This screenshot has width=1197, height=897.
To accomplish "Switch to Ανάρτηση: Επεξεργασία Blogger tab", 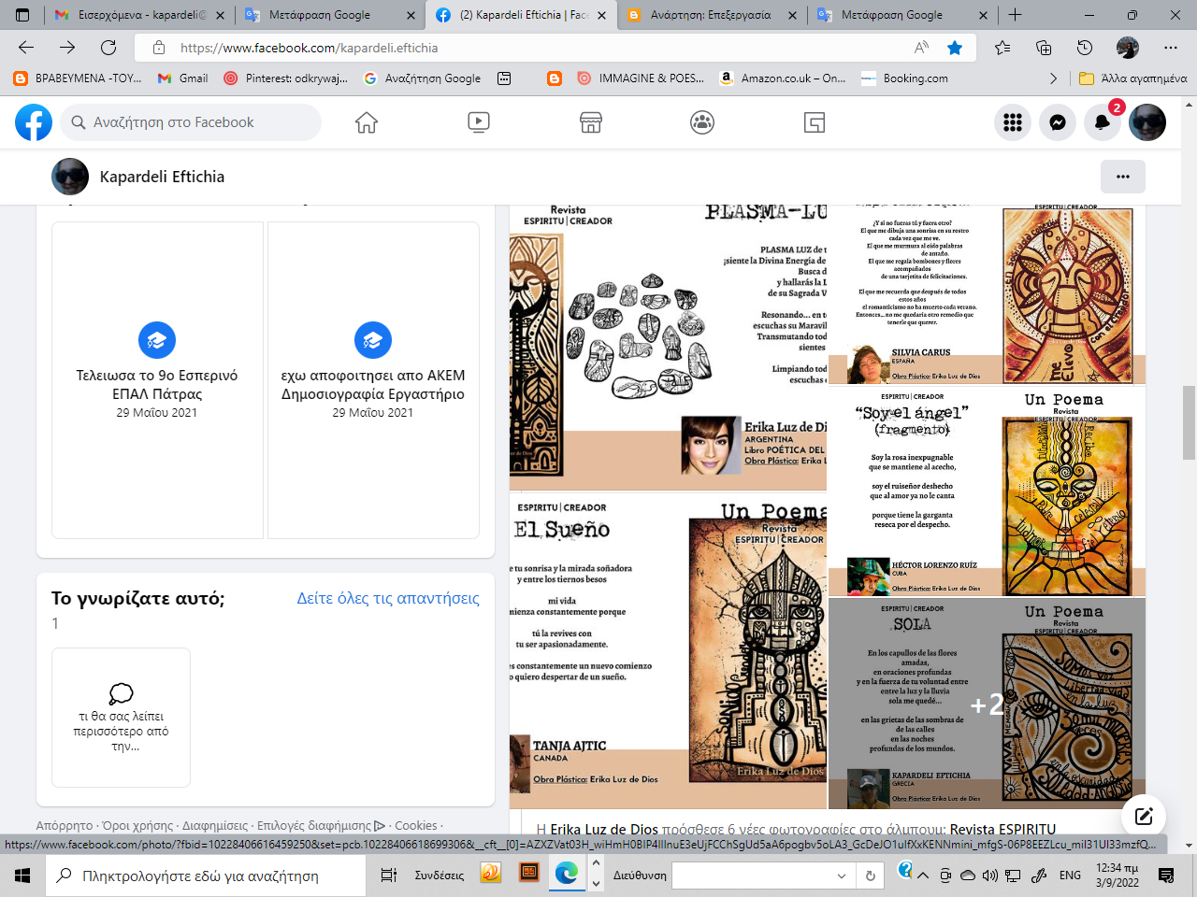I will (712, 15).
